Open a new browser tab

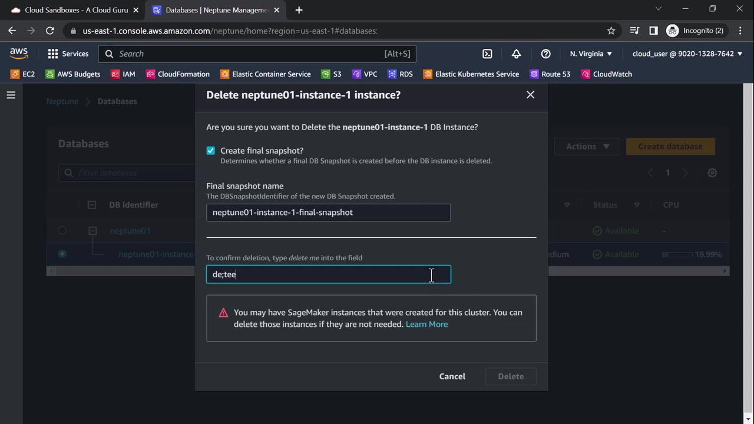299,10
